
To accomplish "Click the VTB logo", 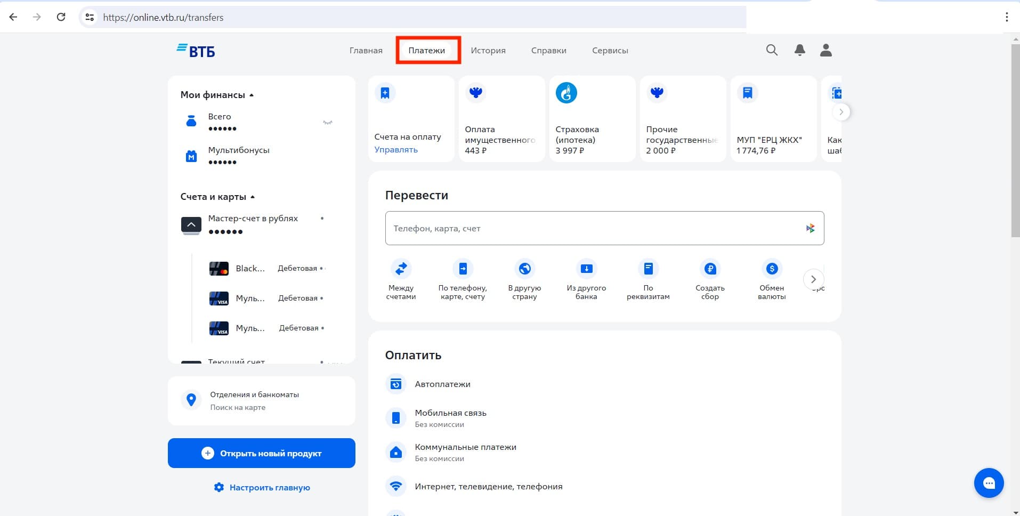I will (x=196, y=51).
